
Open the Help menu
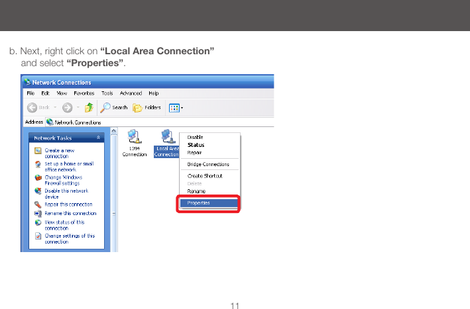[154, 93]
